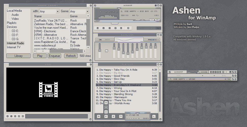Open the width 'Any' dropdown in the library
Image resolution: width=247 pixels, height=127 pixels.
49,11
